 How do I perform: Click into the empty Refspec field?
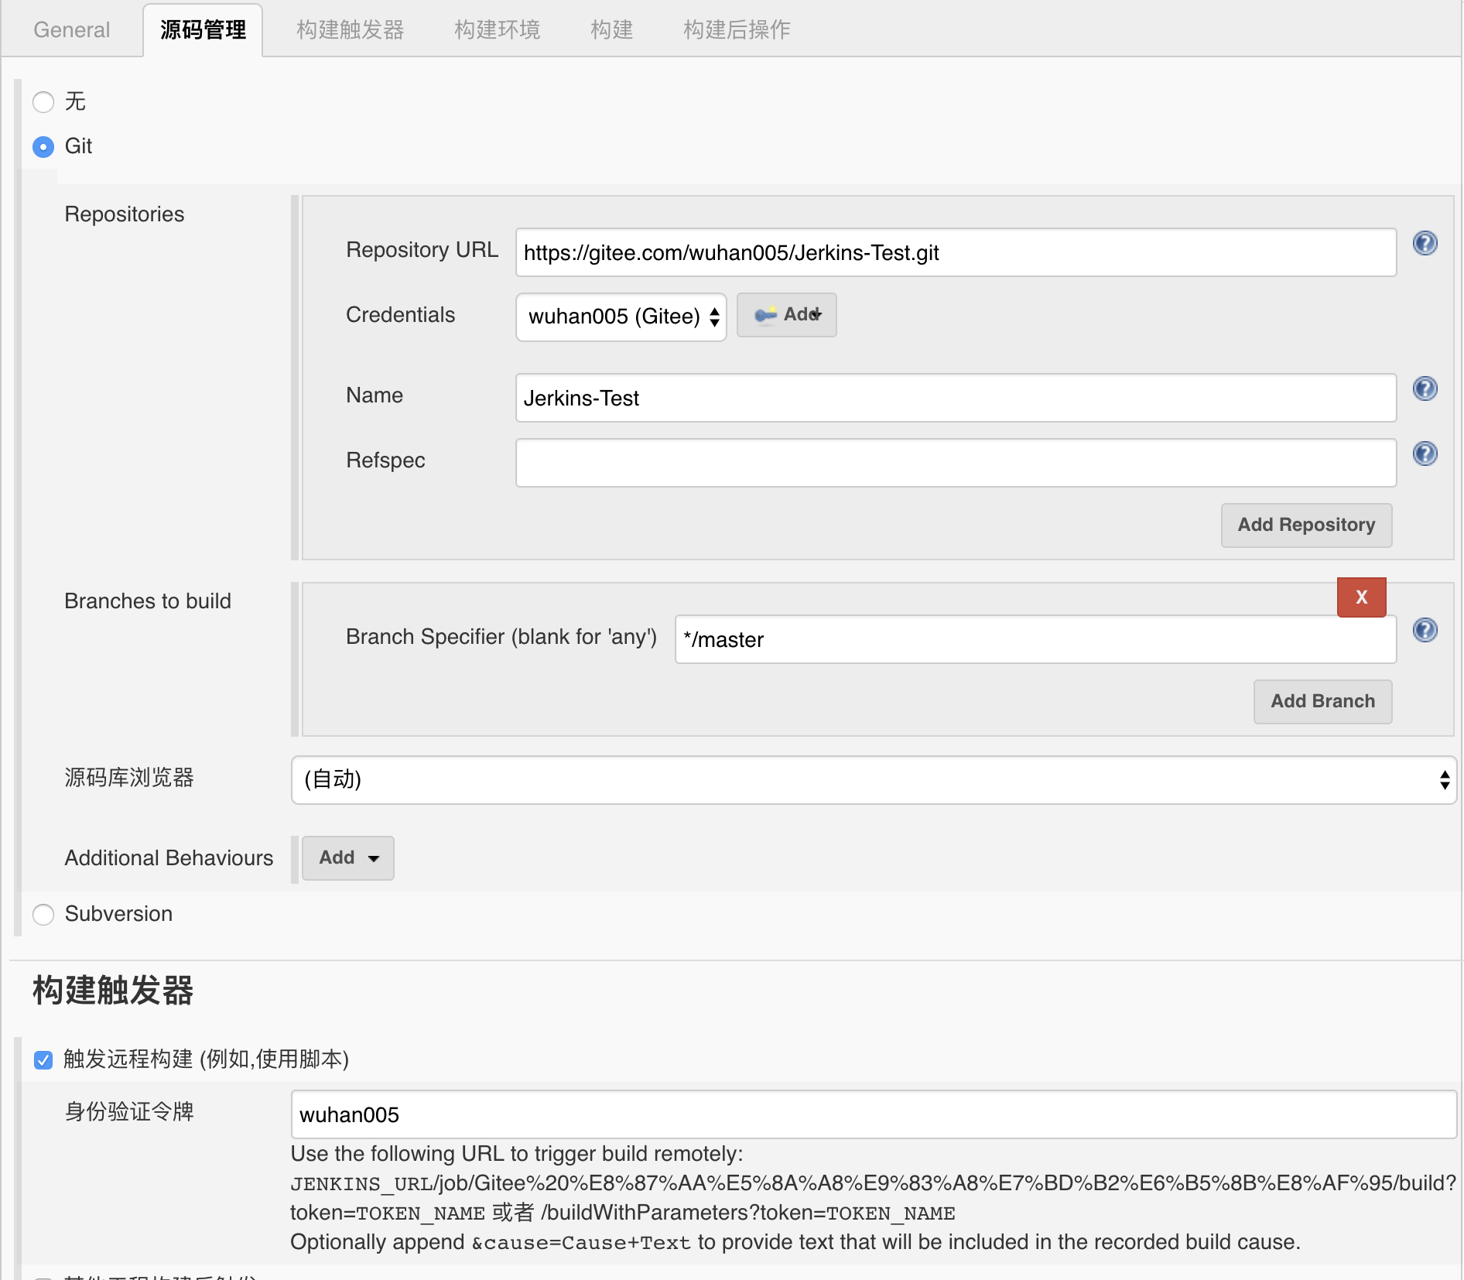tap(955, 463)
